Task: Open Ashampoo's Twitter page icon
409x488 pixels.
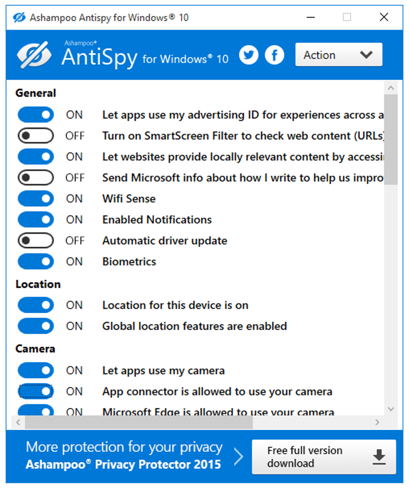Action: point(249,55)
